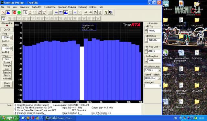207x121 pixels.
Task: Click the green Go toolbar icon
Action: (19, 13)
